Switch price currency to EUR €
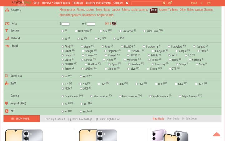 pyautogui.click(x=108, y=23)
